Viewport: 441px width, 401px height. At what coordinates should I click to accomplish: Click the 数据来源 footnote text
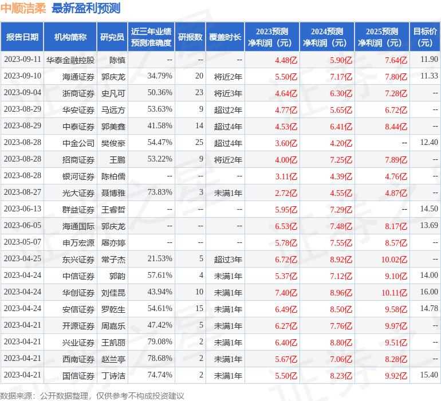tap(92, 396)
